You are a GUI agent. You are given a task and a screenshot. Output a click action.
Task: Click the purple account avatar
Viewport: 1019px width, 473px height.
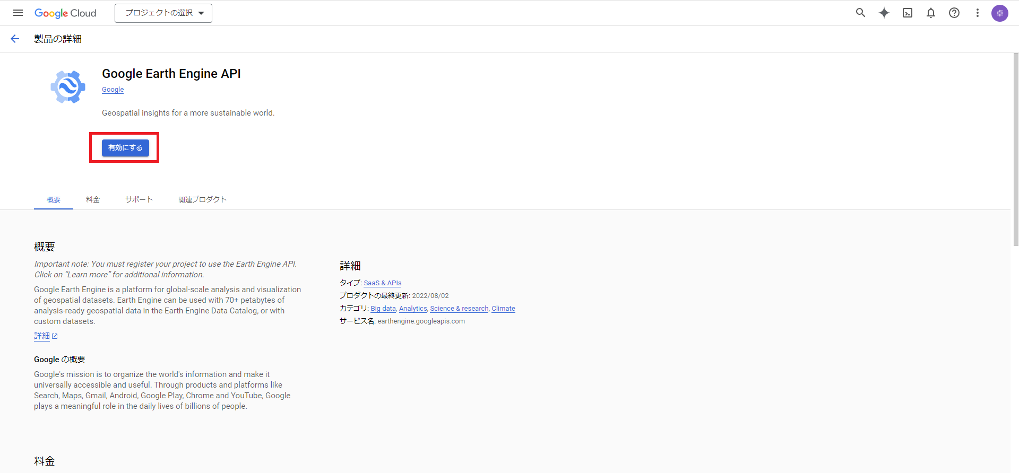click(x=999, y=13)
